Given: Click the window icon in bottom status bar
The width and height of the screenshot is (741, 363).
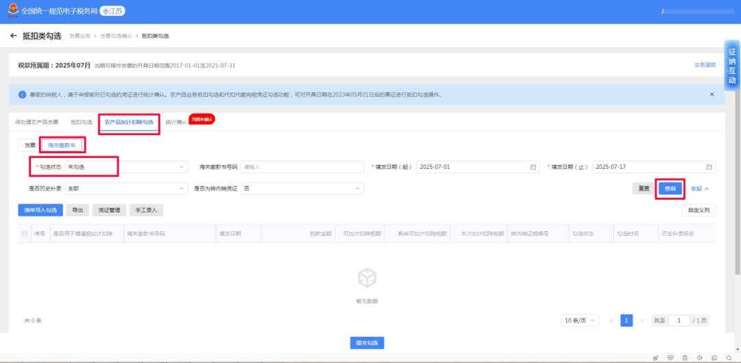Looking at the screenshot, I should click(714, 358).
